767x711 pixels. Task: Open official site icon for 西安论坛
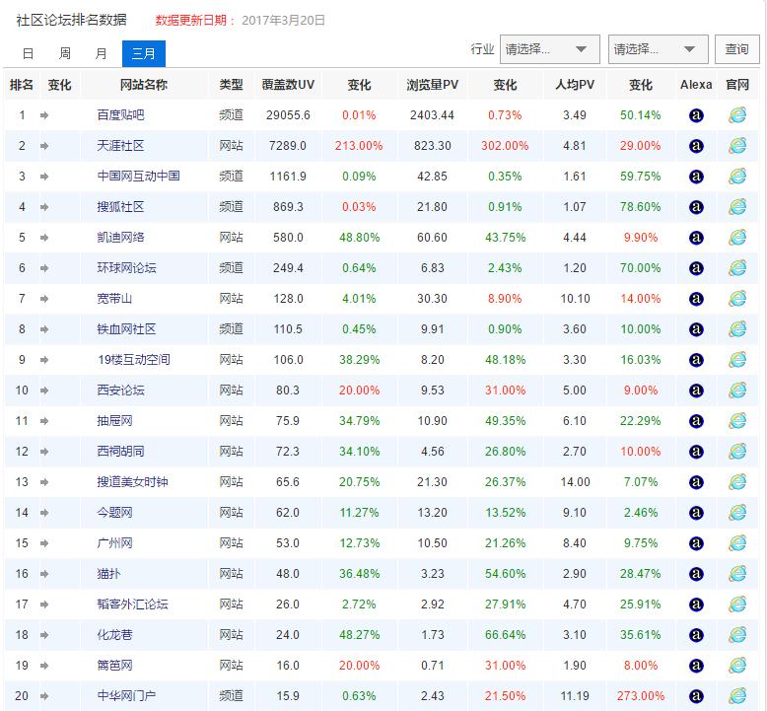tap(737, 391)
